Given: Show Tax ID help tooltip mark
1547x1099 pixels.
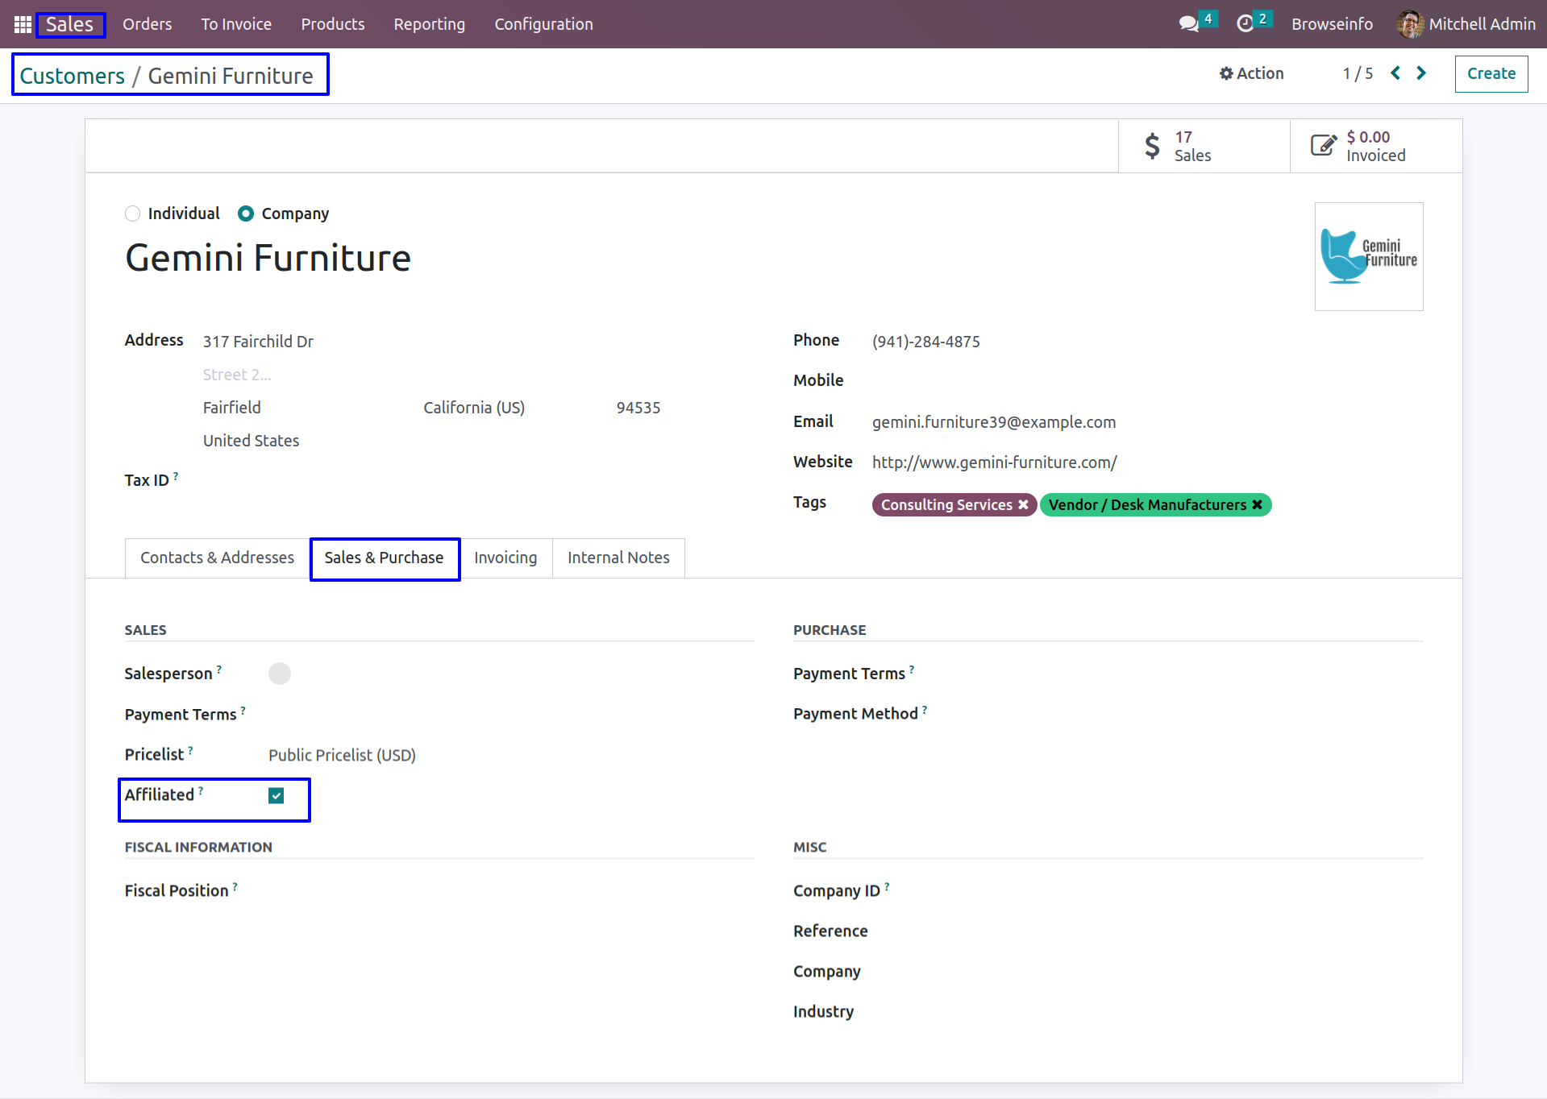Looking at the screenshot, I should [176, 476].
